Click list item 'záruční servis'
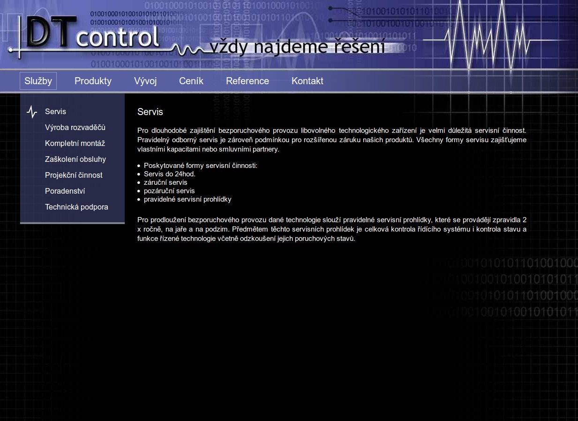 pyautogui.click(x=165, y=182)
